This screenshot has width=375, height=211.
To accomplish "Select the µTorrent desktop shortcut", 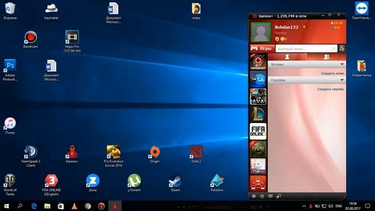I will coord(134,183).
